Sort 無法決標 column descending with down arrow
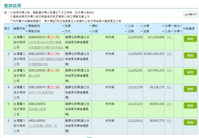The height and width of the screenshot is (138, 199). pos(181,31)
